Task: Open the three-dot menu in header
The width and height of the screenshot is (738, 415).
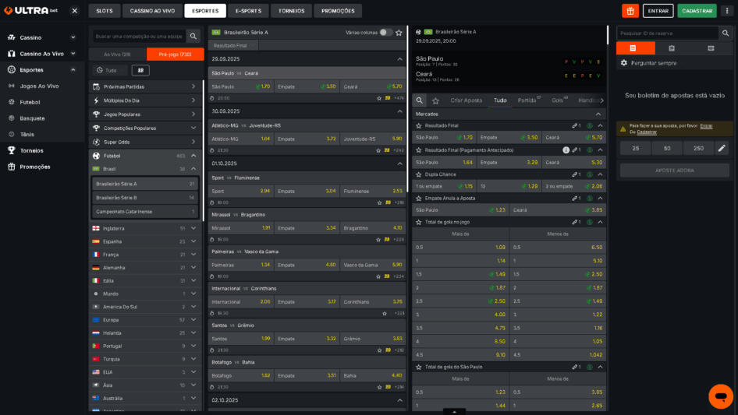Action: pyautogui.click(x=726, y=11)
